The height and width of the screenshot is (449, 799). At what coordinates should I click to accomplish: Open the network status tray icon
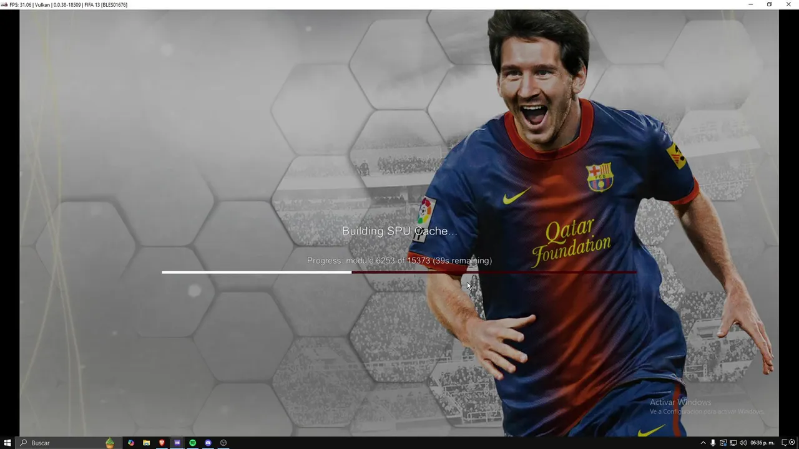(x=733, y=443)
